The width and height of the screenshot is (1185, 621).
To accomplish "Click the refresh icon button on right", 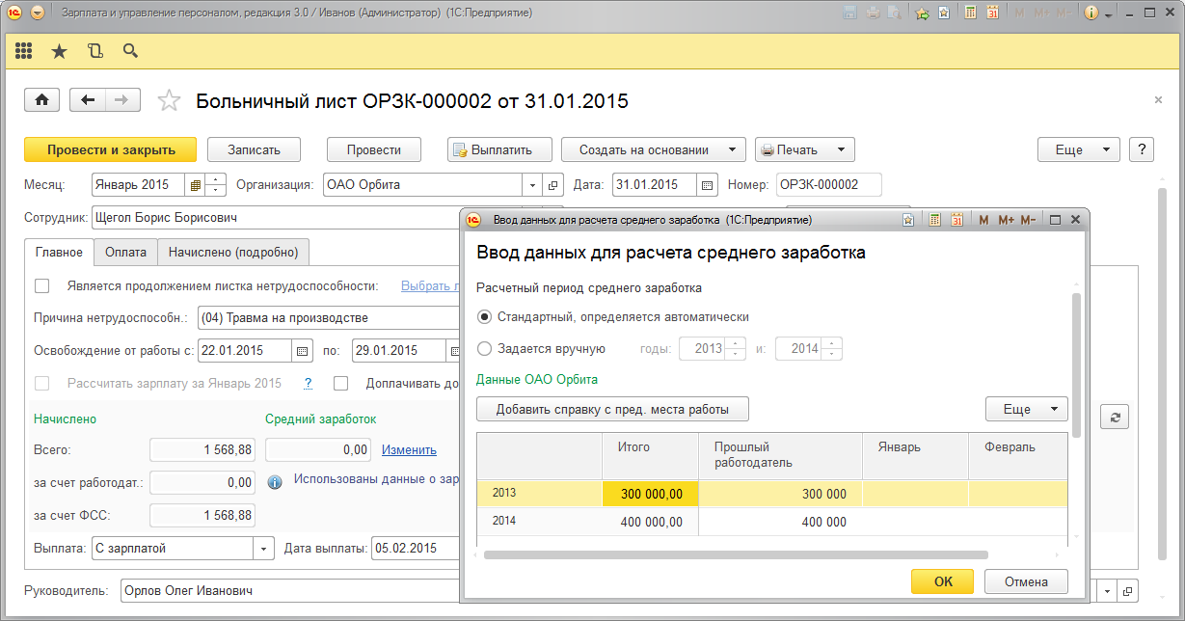I will pos(1115,417).
